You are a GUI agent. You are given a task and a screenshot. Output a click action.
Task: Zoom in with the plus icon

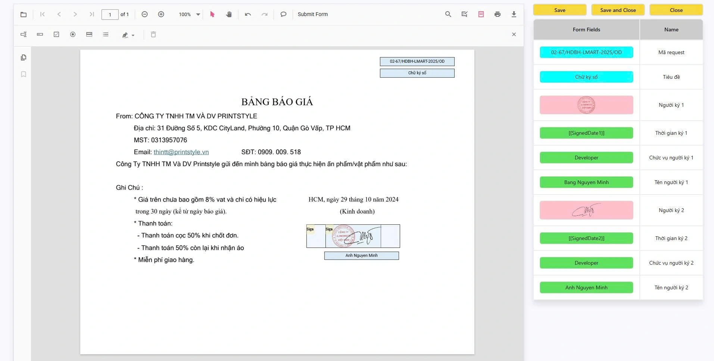pos(161,14)
